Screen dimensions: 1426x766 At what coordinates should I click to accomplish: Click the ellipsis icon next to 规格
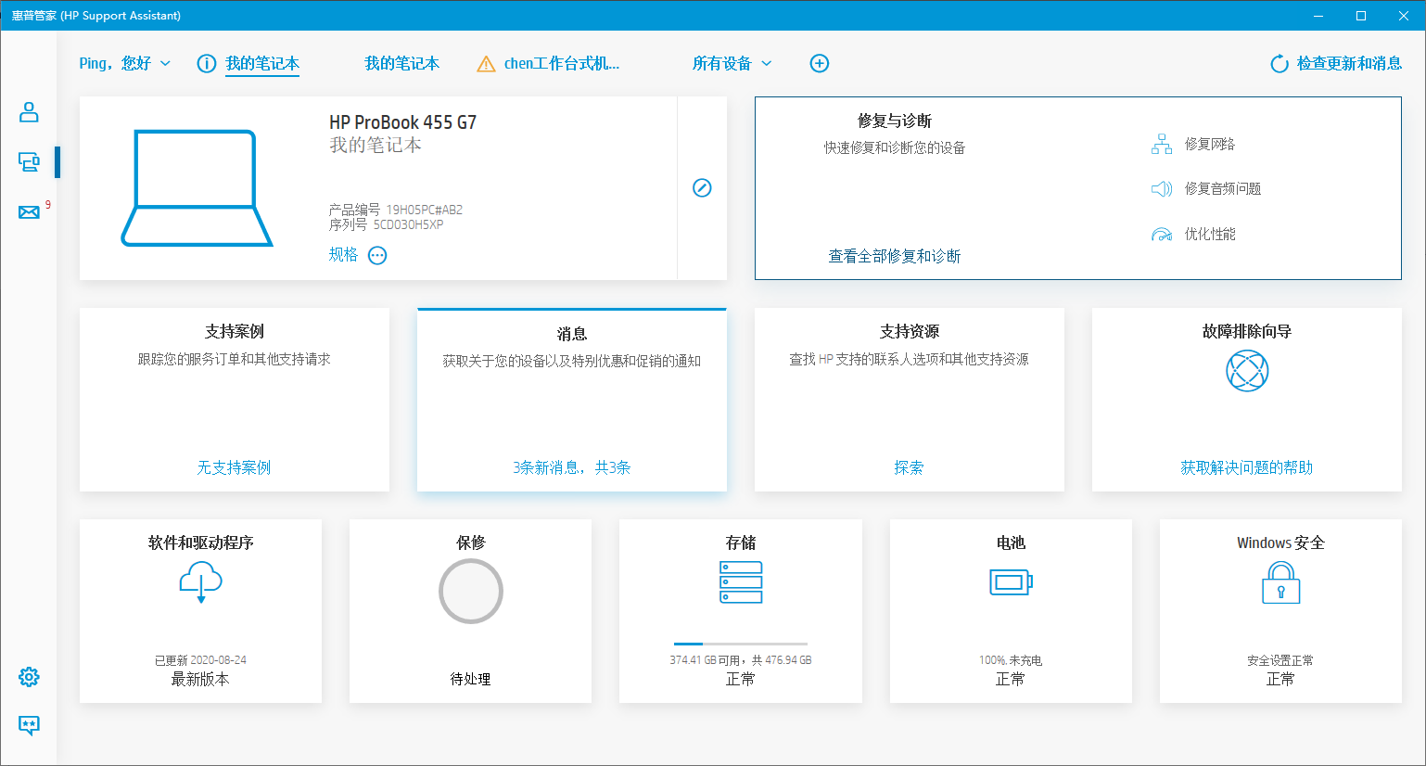point(377,255)
